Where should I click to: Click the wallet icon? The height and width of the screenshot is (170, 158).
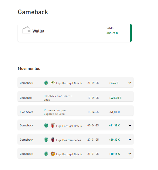tap(26, 30)
